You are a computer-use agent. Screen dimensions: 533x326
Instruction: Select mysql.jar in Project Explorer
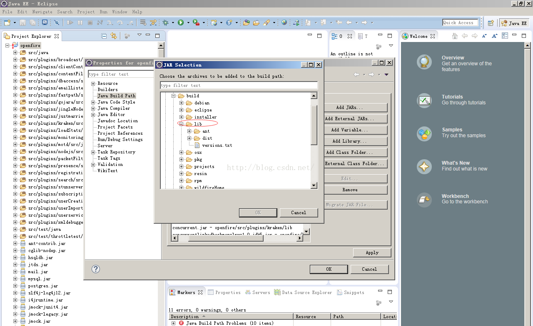coord(39,279)
